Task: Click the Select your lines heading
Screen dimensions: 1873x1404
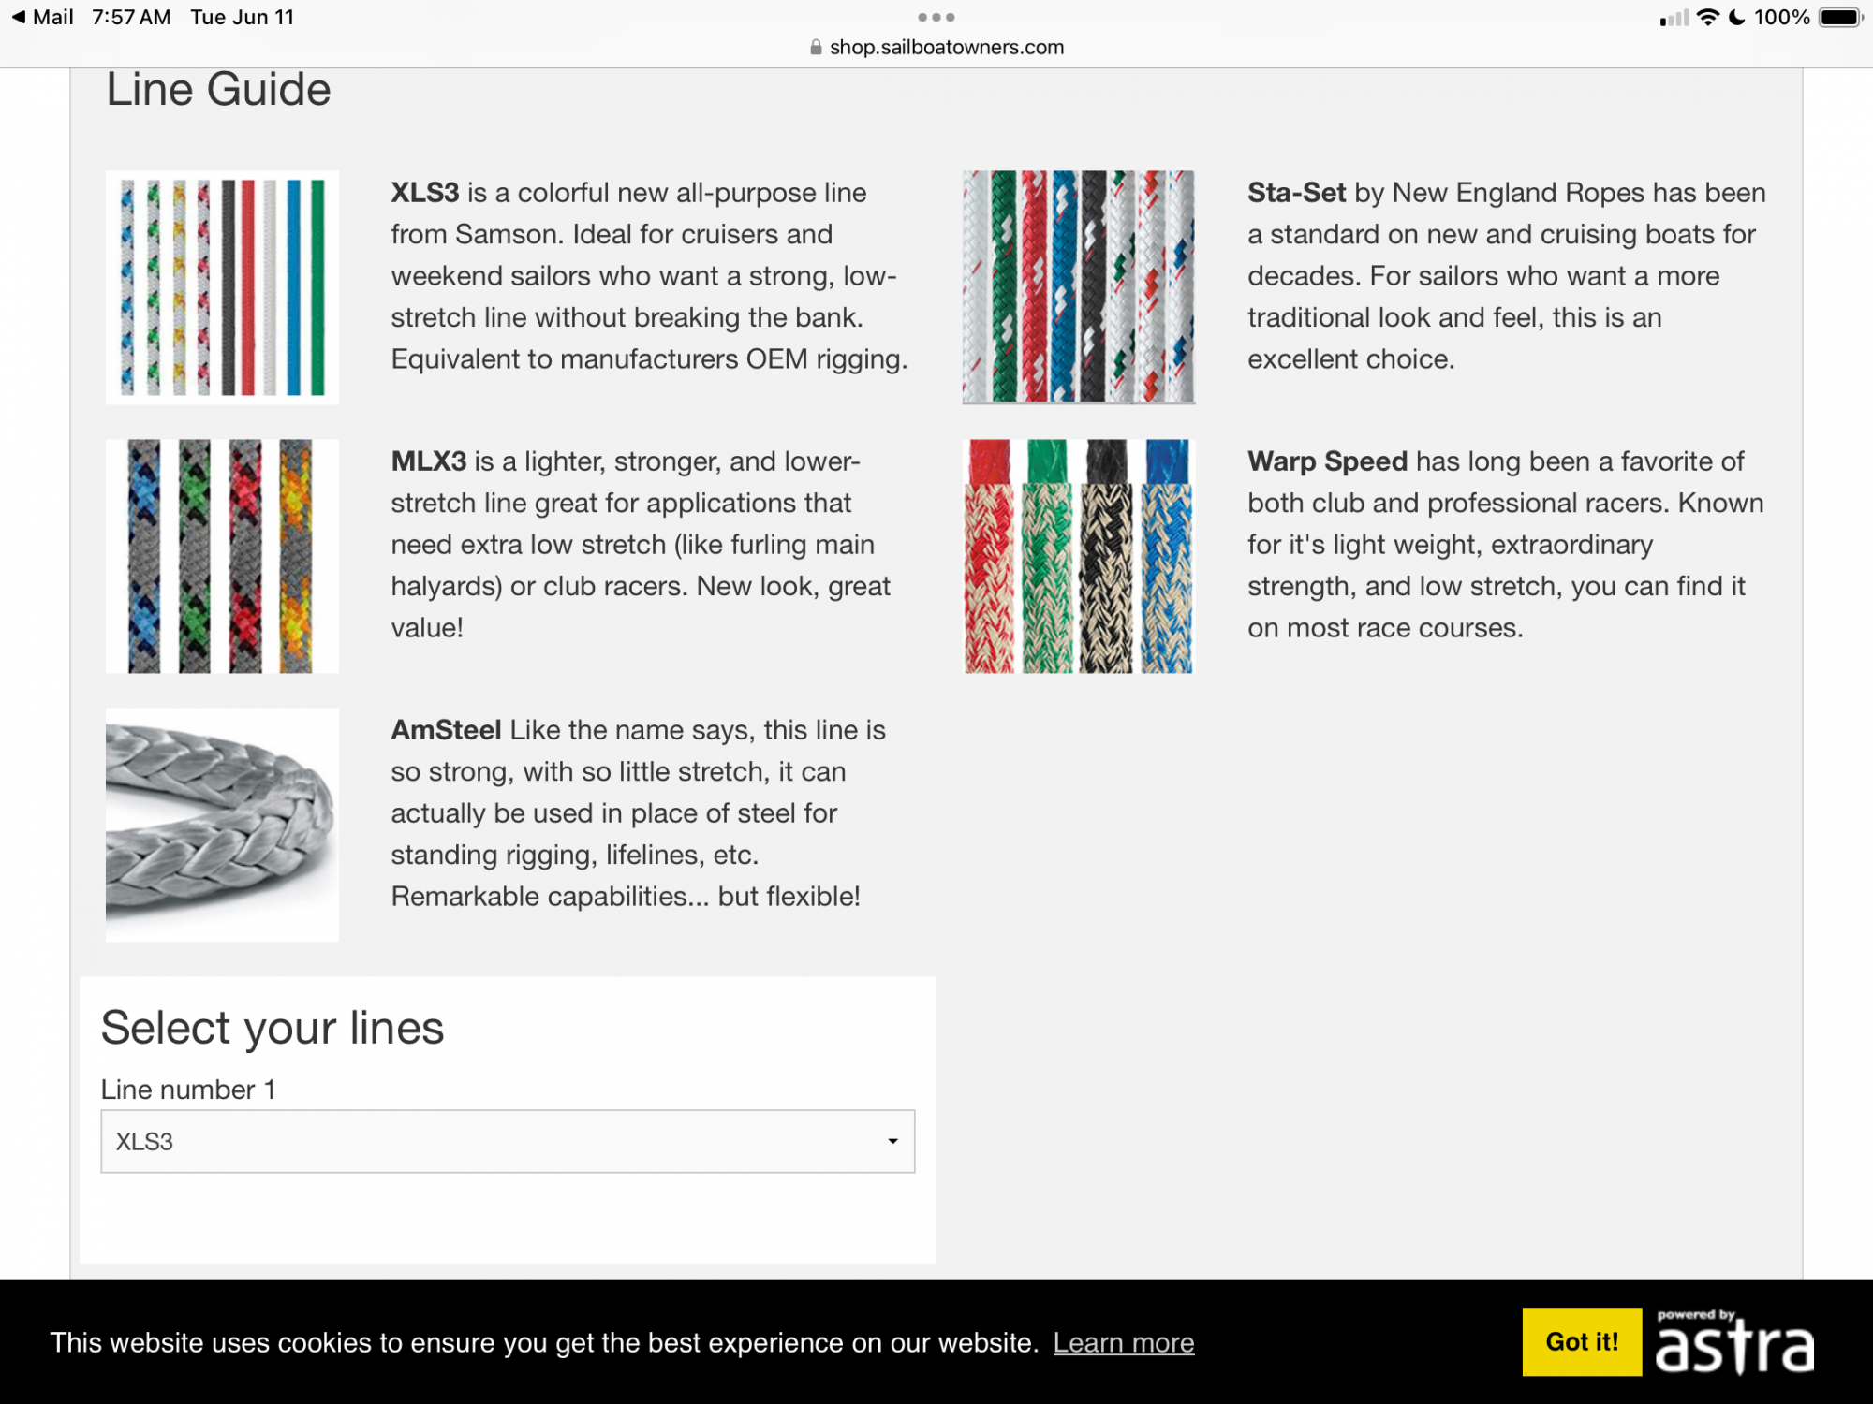Action: click(x=273, y=1028)
